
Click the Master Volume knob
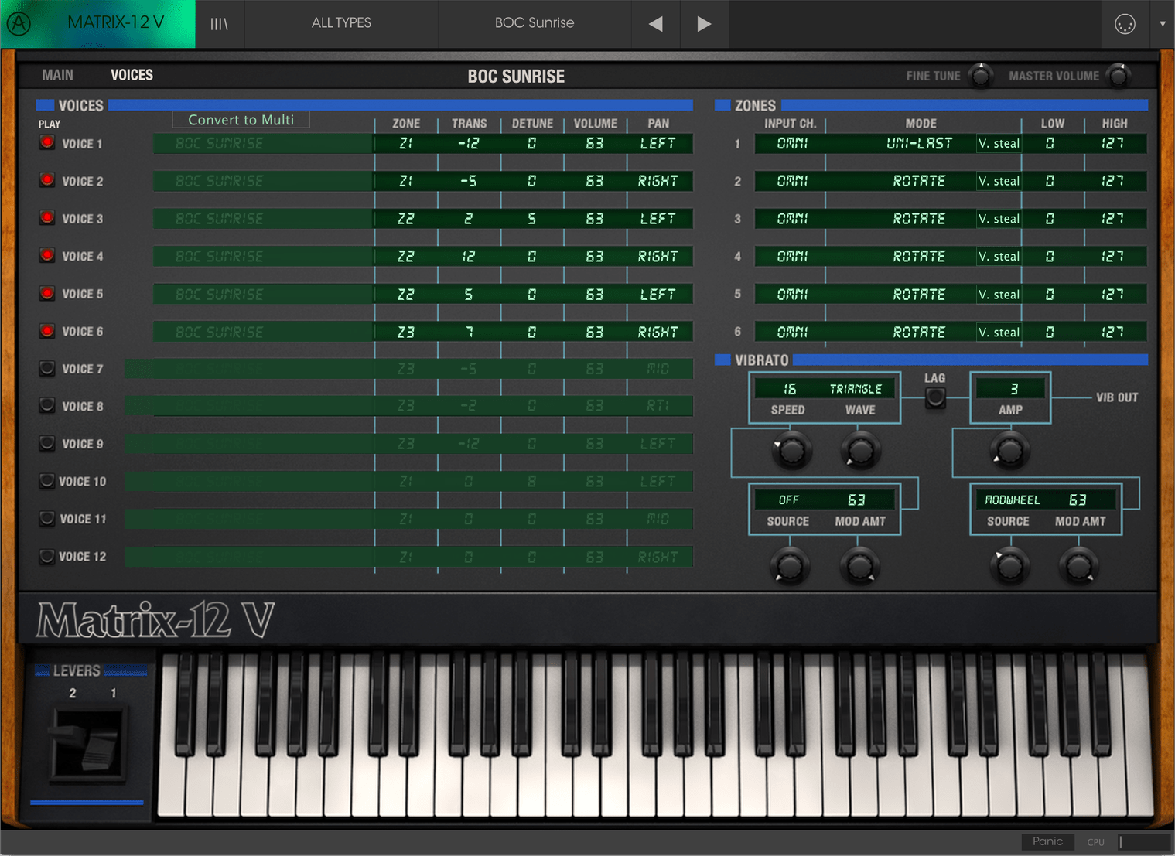(x=1118, y=76)
